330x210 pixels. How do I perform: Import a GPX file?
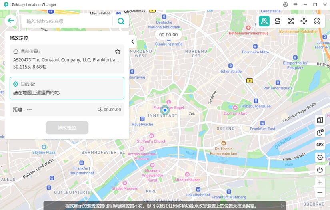pyautogui.click(x=320, y=145)
